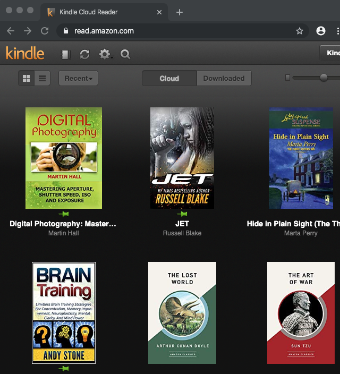
Task: Select the Kindle Cloud Reader browser tab
Action: click(x=104, y=12)
